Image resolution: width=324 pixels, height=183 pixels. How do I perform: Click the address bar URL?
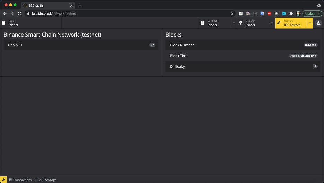pos(54,13)
